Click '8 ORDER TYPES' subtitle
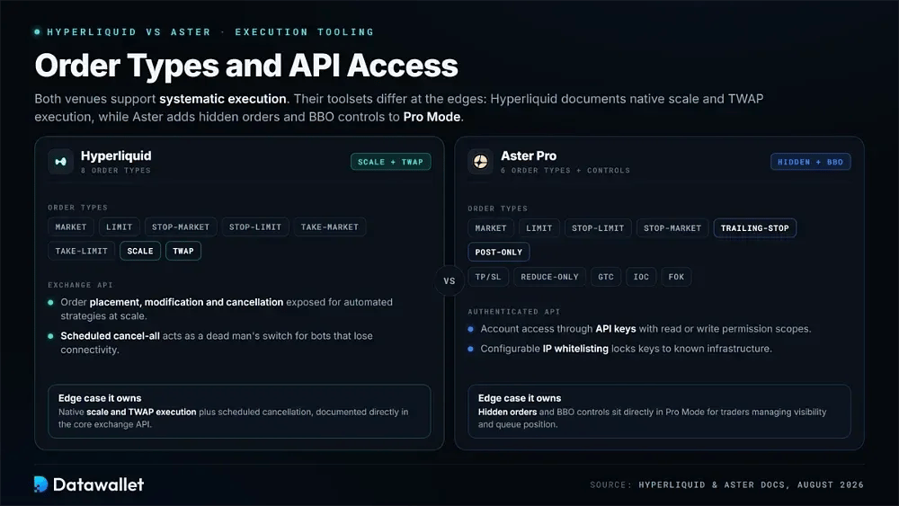 (116, 170)
